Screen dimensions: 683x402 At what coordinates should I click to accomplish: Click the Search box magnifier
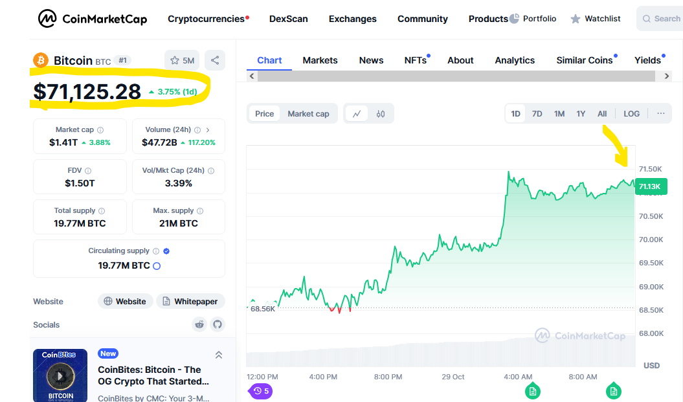click(x=647, y=19)
